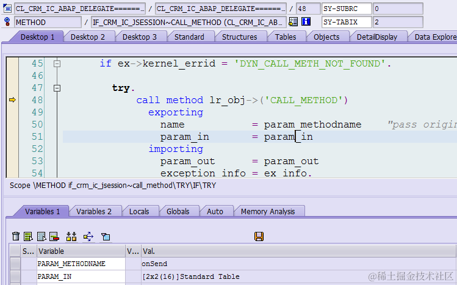Viewport: 457px width, 285px height.
Task: Click the PARAM_IN variable cell
Action: [x=81, y=276]
